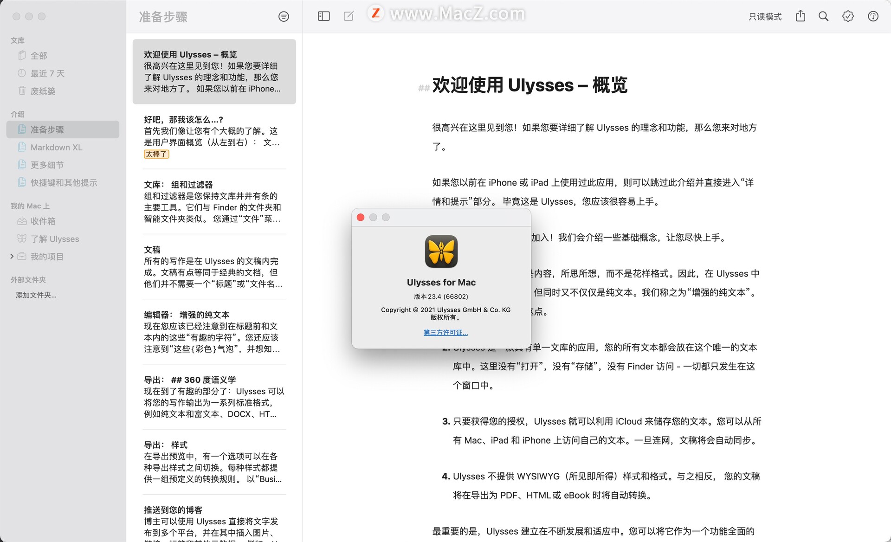
Task: Select sheet 编辑器： 增强的纯文本
Action: point(214,332)
